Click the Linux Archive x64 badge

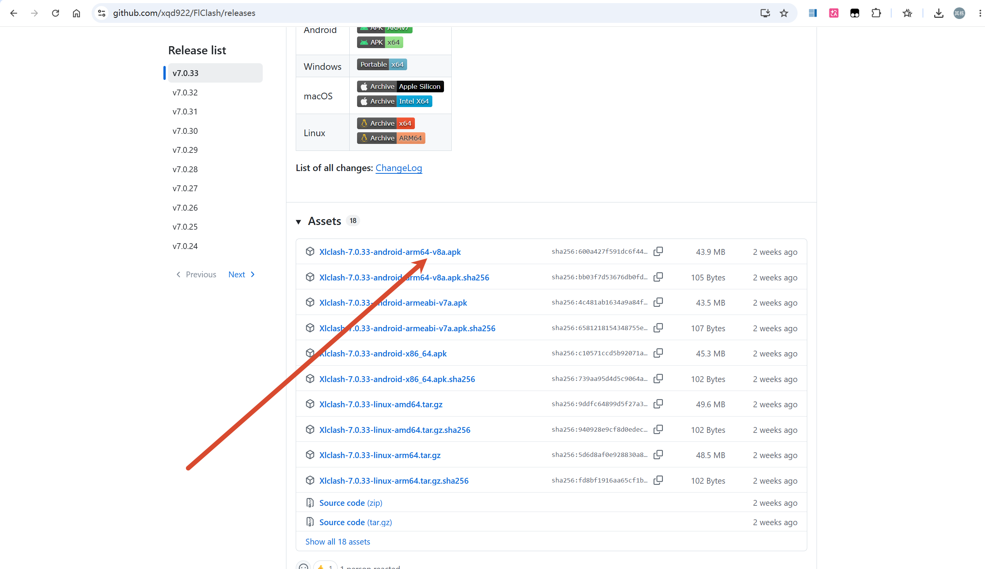(x=386, y=123)
